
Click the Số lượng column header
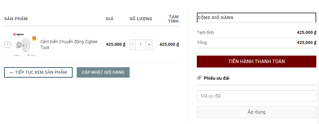coord(141,19)
